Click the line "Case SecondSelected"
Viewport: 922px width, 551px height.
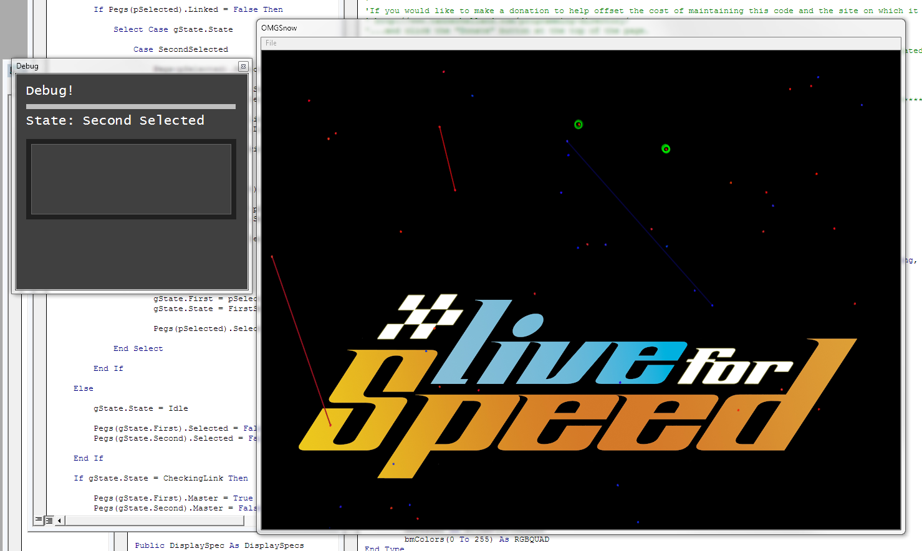[x=181, y=49]
